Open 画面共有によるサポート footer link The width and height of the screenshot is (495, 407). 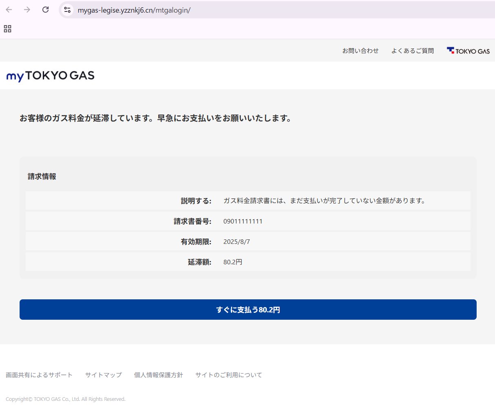pos(39,375)
